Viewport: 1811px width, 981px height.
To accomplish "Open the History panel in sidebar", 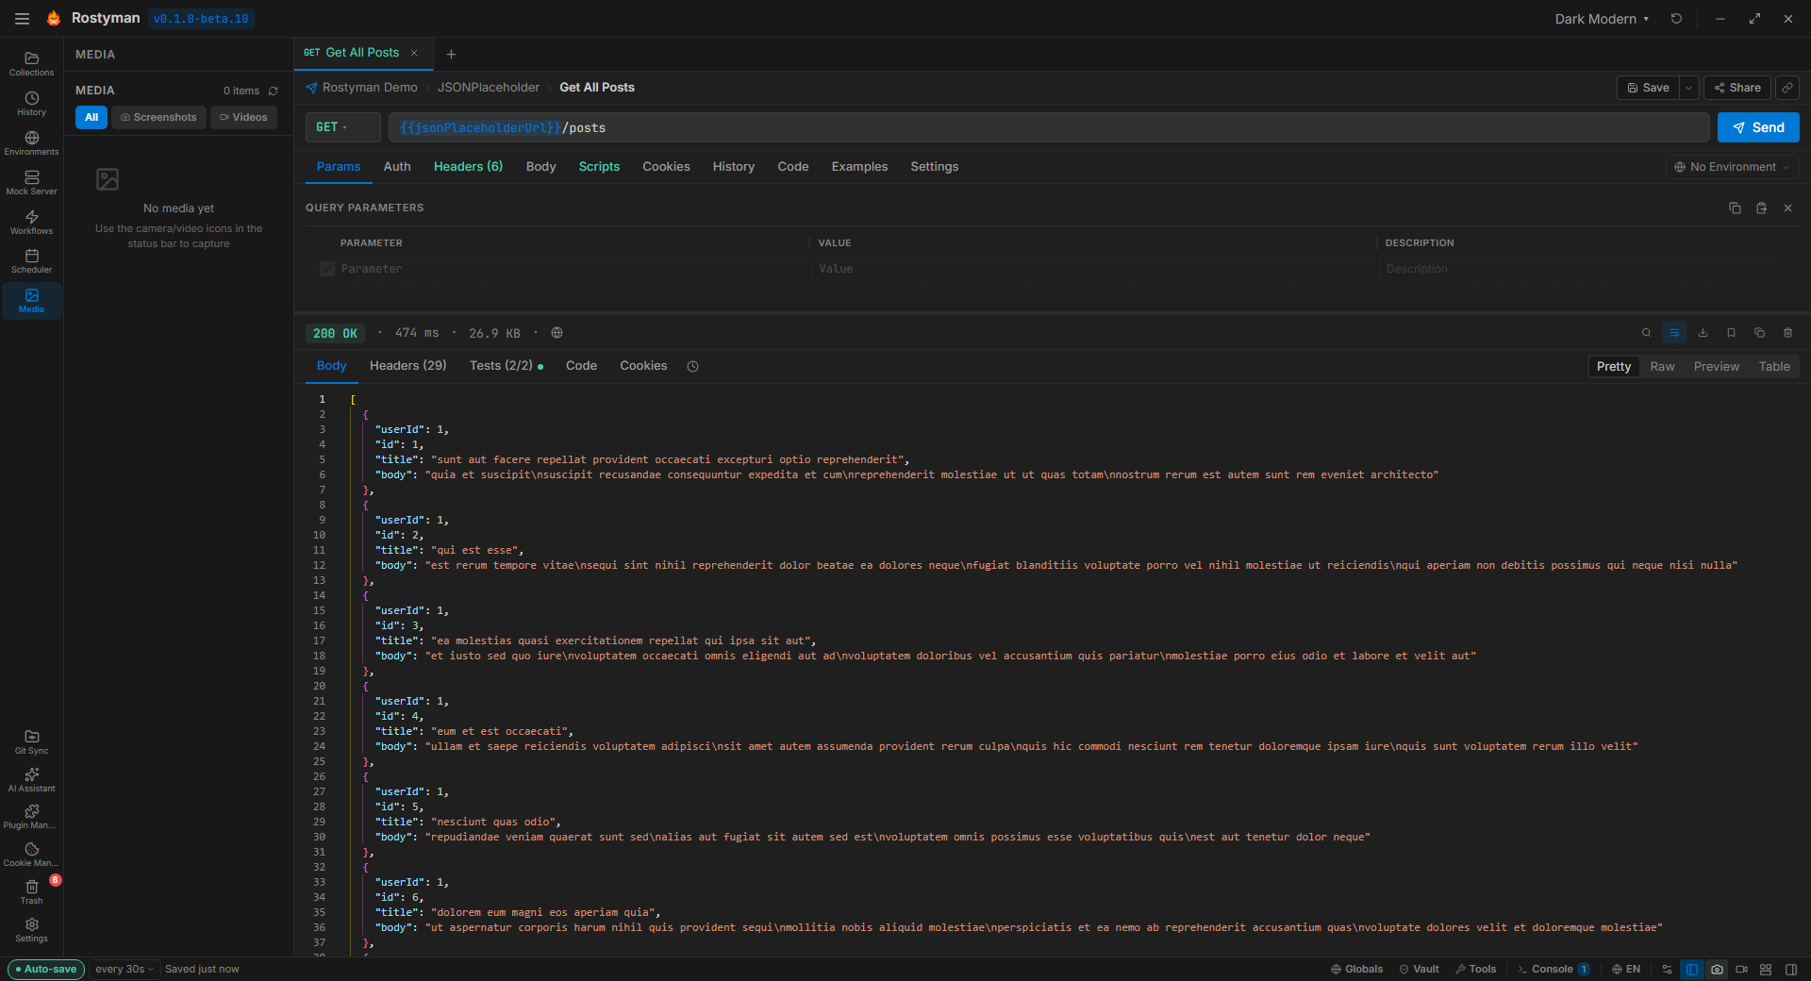I will pos(31,104).
